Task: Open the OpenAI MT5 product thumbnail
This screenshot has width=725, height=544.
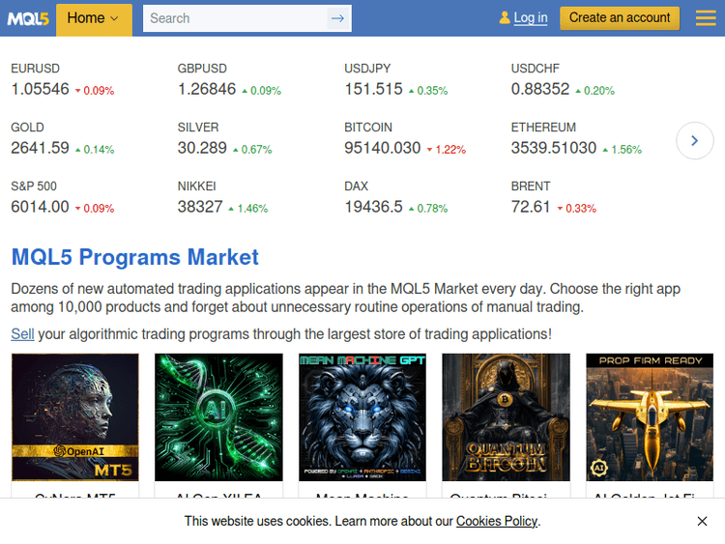Action: click(x=75, y=417)
